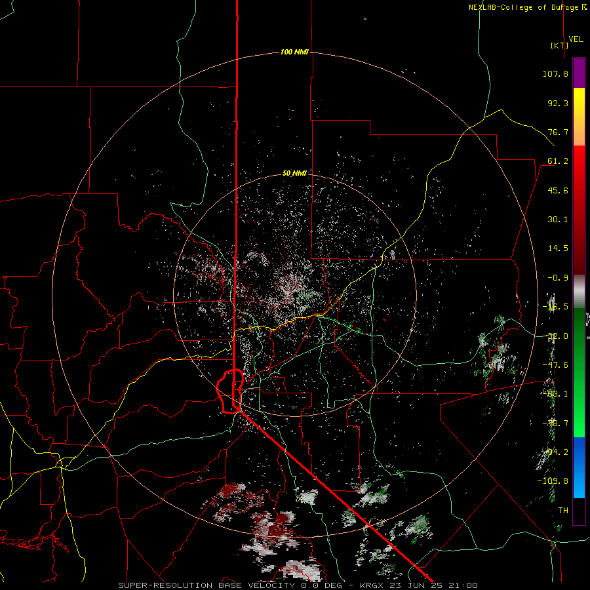This screenshot has width=590, height=590.
Task: Click the 50 NMI range ring label
Action: click(x=294, y=173)
